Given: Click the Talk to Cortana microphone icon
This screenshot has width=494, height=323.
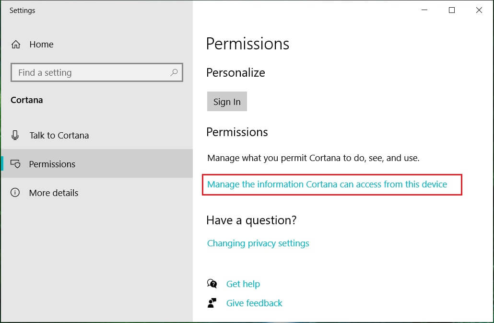Looking at the screenshot, I should (15, 135).
